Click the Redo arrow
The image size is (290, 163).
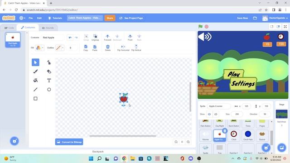pos(76,38)
